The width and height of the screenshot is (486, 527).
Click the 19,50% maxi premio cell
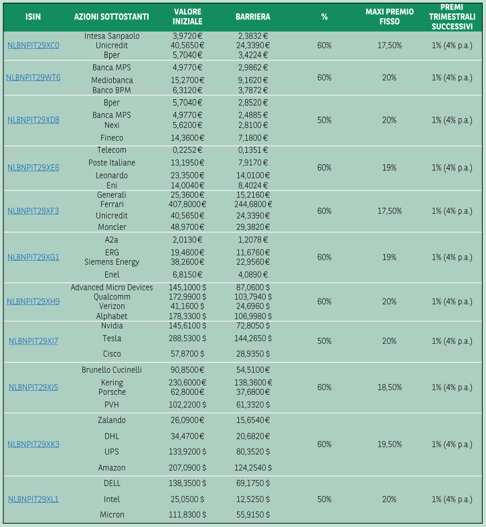coord(390,445)
